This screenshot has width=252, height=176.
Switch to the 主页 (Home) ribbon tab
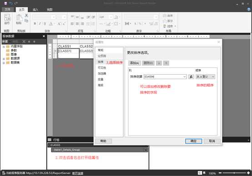click(x=22, y=10)
